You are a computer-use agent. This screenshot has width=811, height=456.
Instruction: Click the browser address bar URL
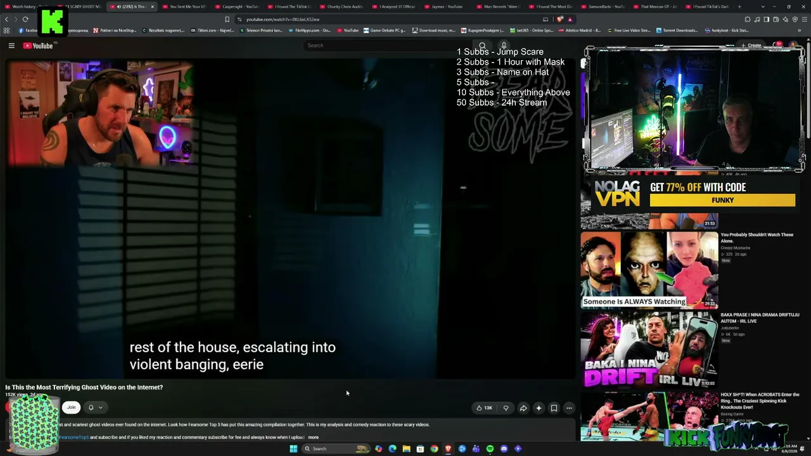click(283, 19)
